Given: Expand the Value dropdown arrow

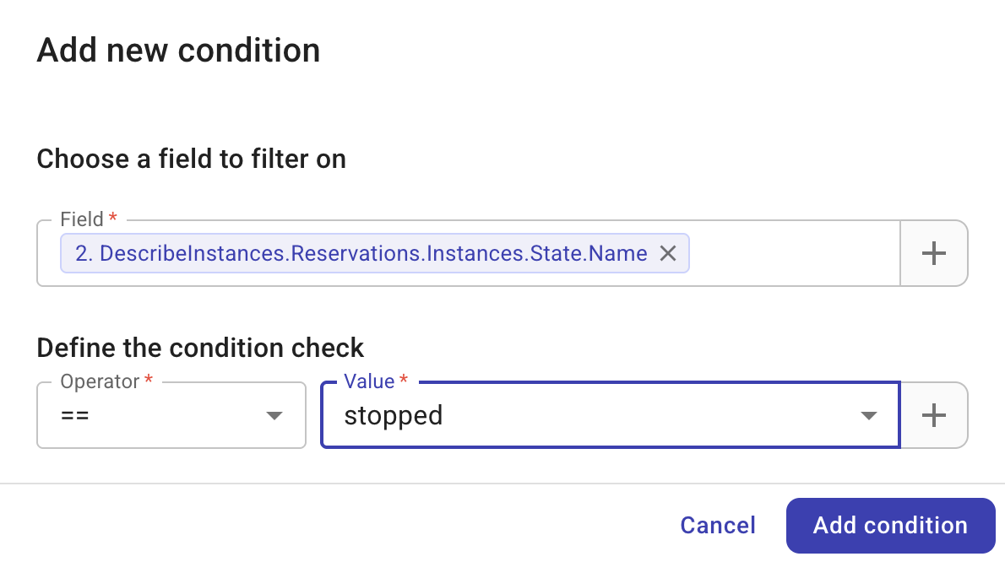Looking at the screenshot, I should coord(868,415).
